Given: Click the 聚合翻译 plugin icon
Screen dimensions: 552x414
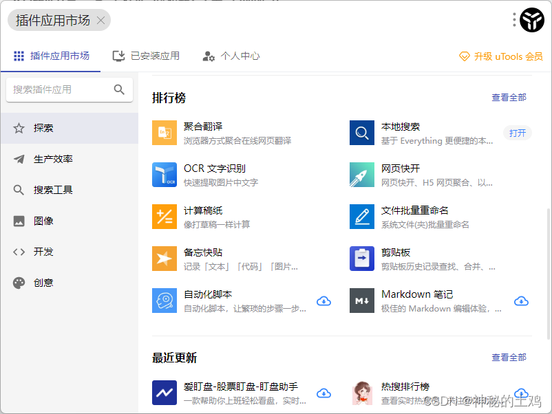Looking at the screenshot, I should click(164, 133).
